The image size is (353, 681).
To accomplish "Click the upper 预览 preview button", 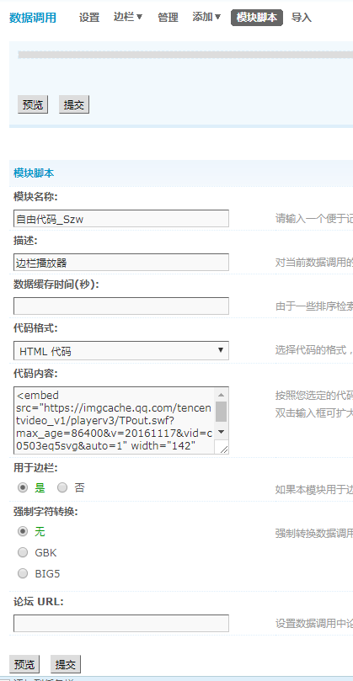I will point(33,104).
